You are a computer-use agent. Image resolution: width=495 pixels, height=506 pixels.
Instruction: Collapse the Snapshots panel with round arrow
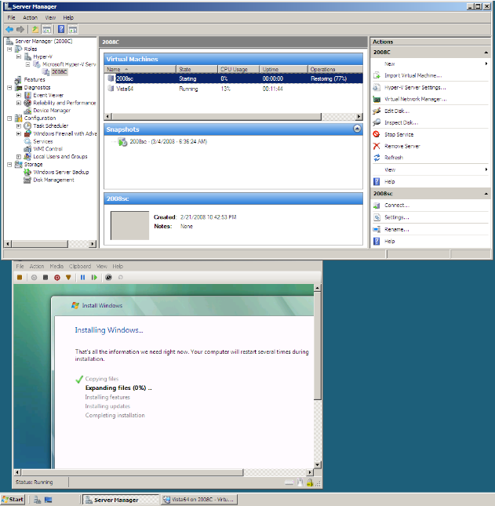357,129
